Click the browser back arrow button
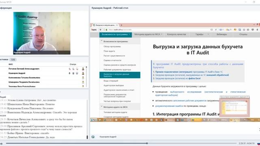 100,30
